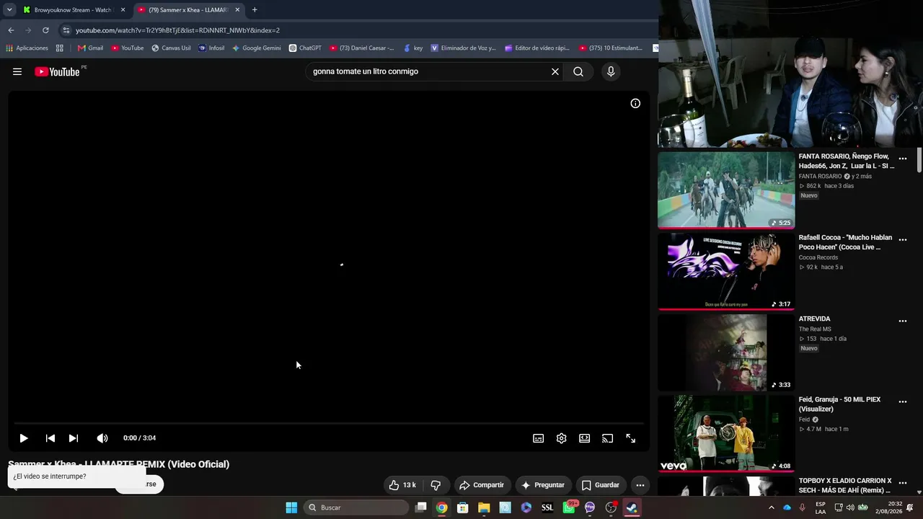Mute the video player volume

[102, 438]
